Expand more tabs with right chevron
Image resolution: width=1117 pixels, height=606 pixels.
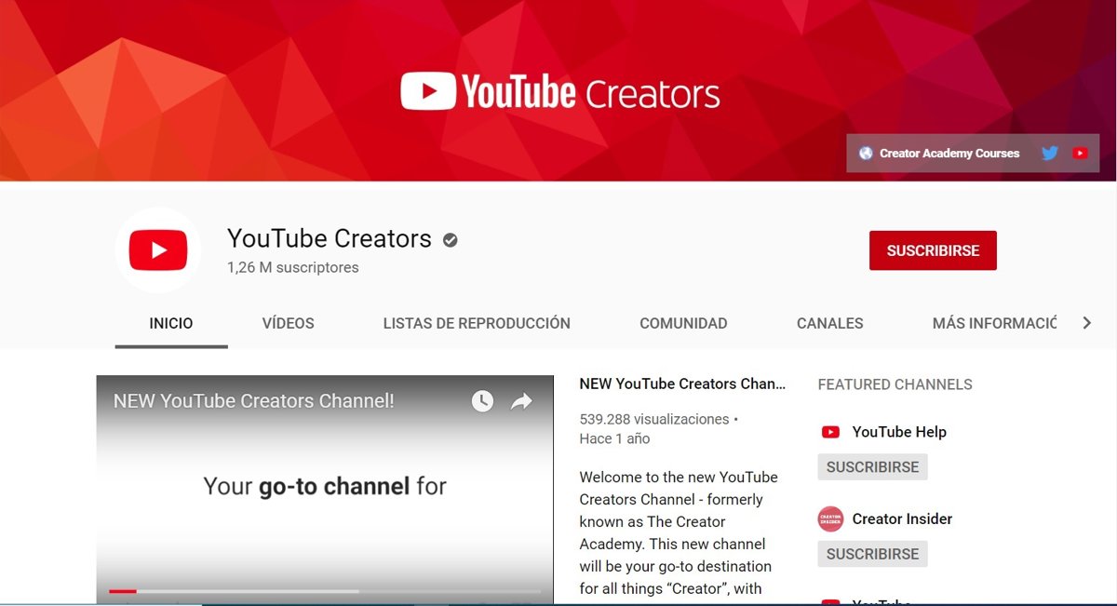(x=1086, y=323)
